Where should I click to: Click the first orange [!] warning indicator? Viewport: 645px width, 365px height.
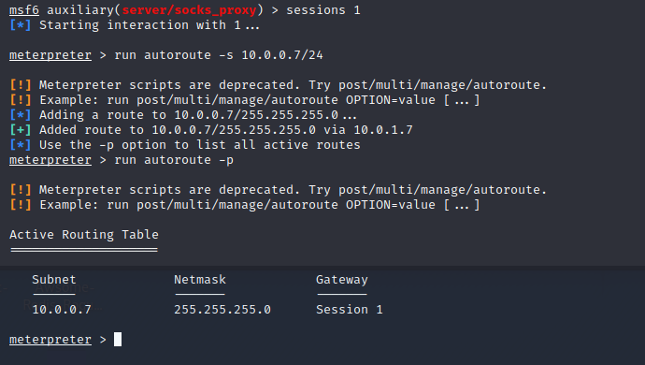(x=21, y=85)
